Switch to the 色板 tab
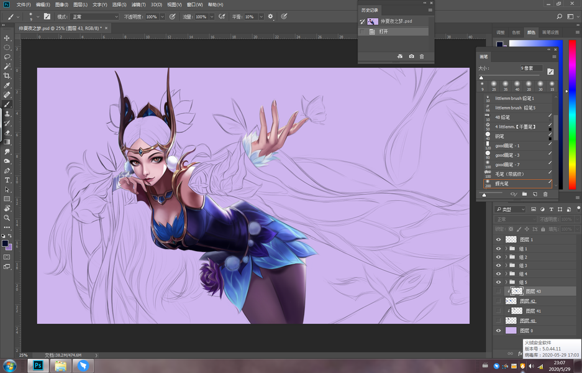582x373 pixels. [516, 32]
